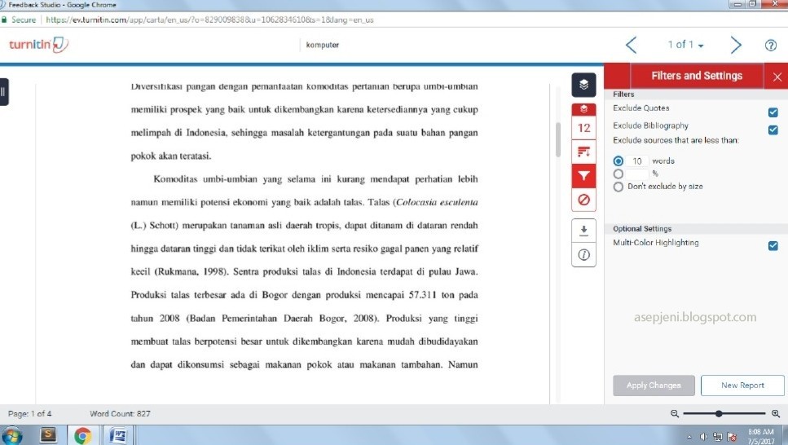
Task: Open the Excluded Sources icon
Action: click(x=583, y=200)
